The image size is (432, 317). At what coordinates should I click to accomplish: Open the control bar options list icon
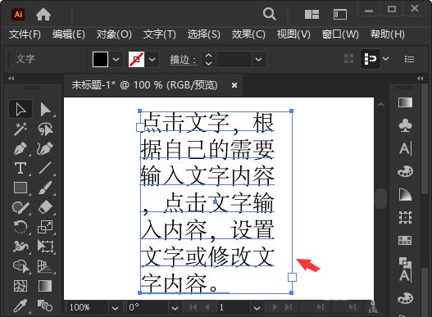click(x=409, y=59)
